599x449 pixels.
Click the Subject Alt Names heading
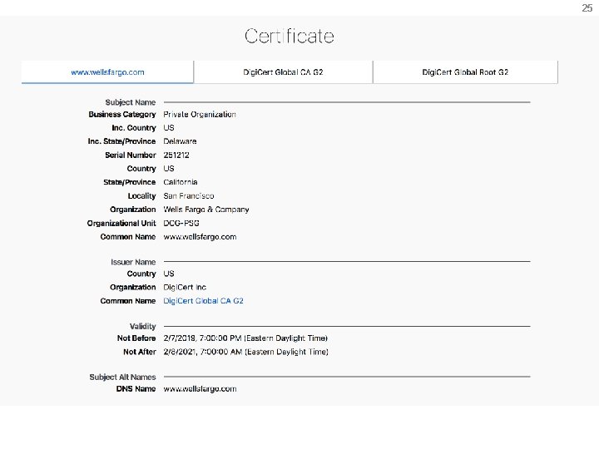122,377
